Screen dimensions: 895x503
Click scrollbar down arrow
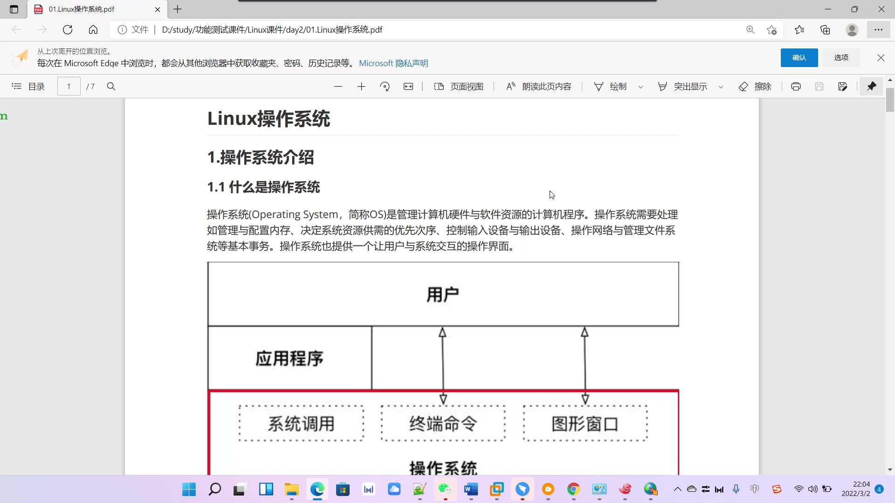tap(890, 470)
